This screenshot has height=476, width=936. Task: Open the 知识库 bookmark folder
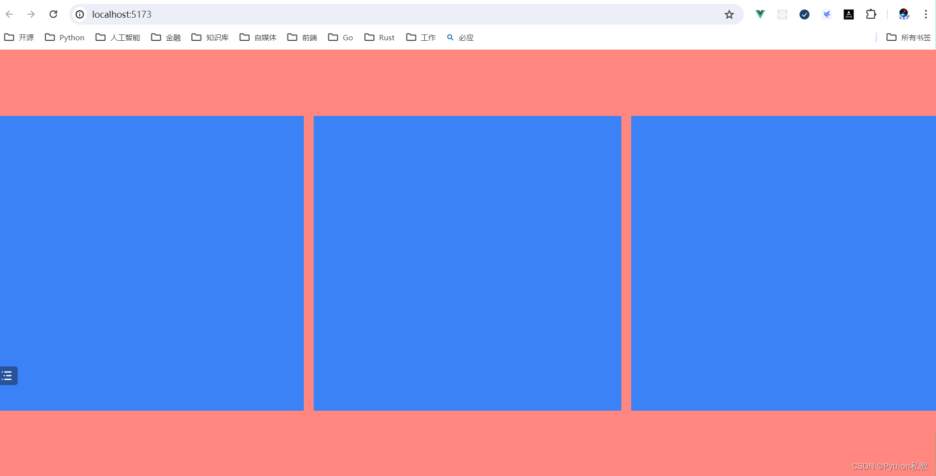(210, 37)
